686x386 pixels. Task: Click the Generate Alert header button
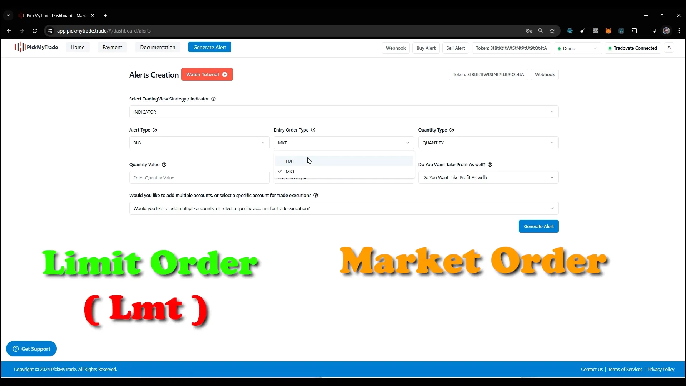click(210, 47)
